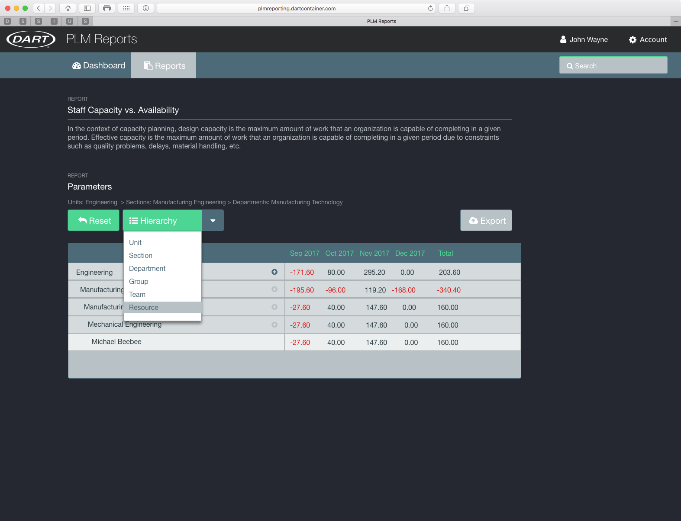Click the Units: Engineering breadcrumb
The image size is (681, 521).
[x=93, y=202]
